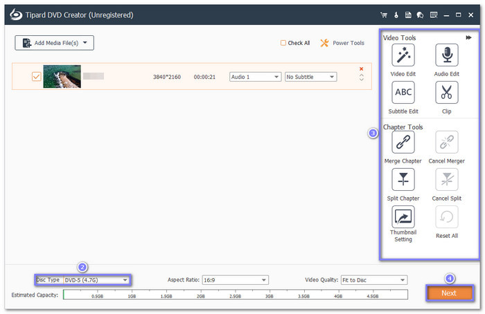Open Thumbnail Setting
485x314 pixels.
click(403, 216)
